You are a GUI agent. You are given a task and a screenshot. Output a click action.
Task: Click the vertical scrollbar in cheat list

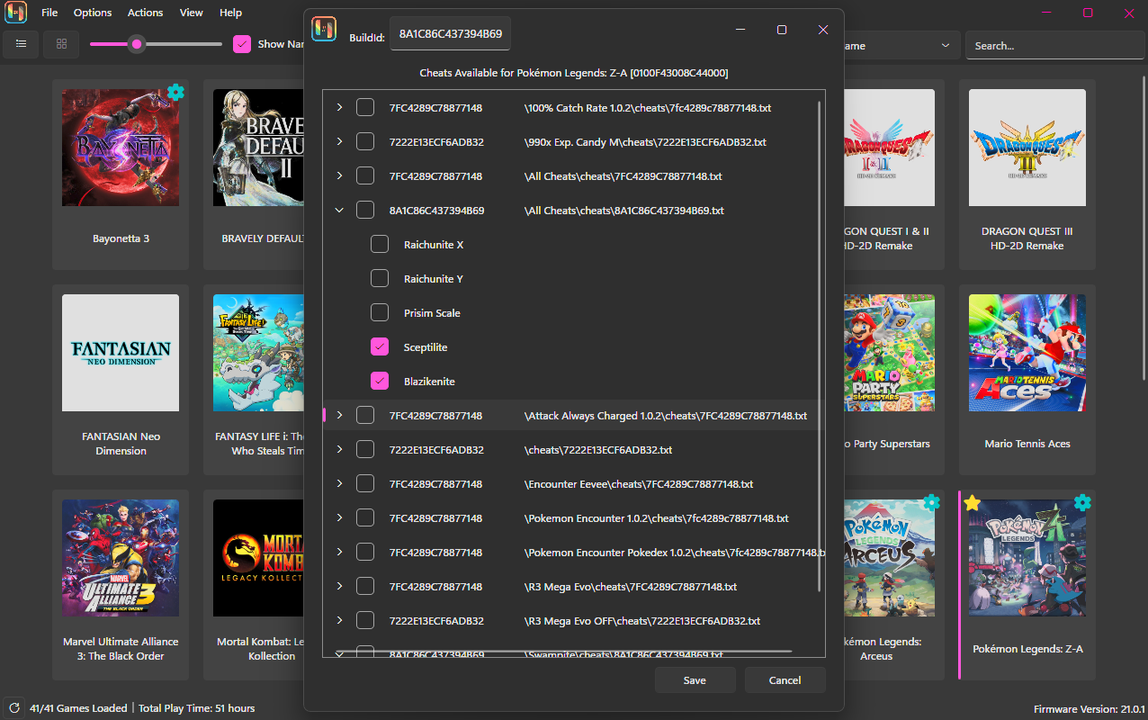pos(820,346)
